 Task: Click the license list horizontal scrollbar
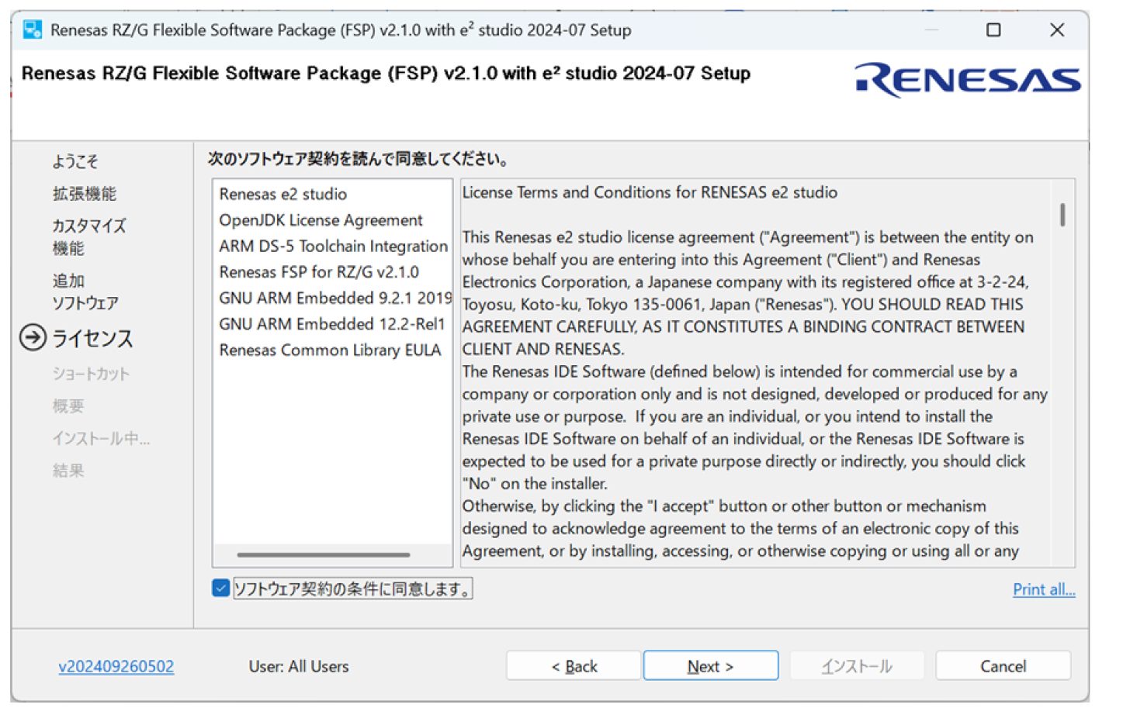[x=324, y=554]
